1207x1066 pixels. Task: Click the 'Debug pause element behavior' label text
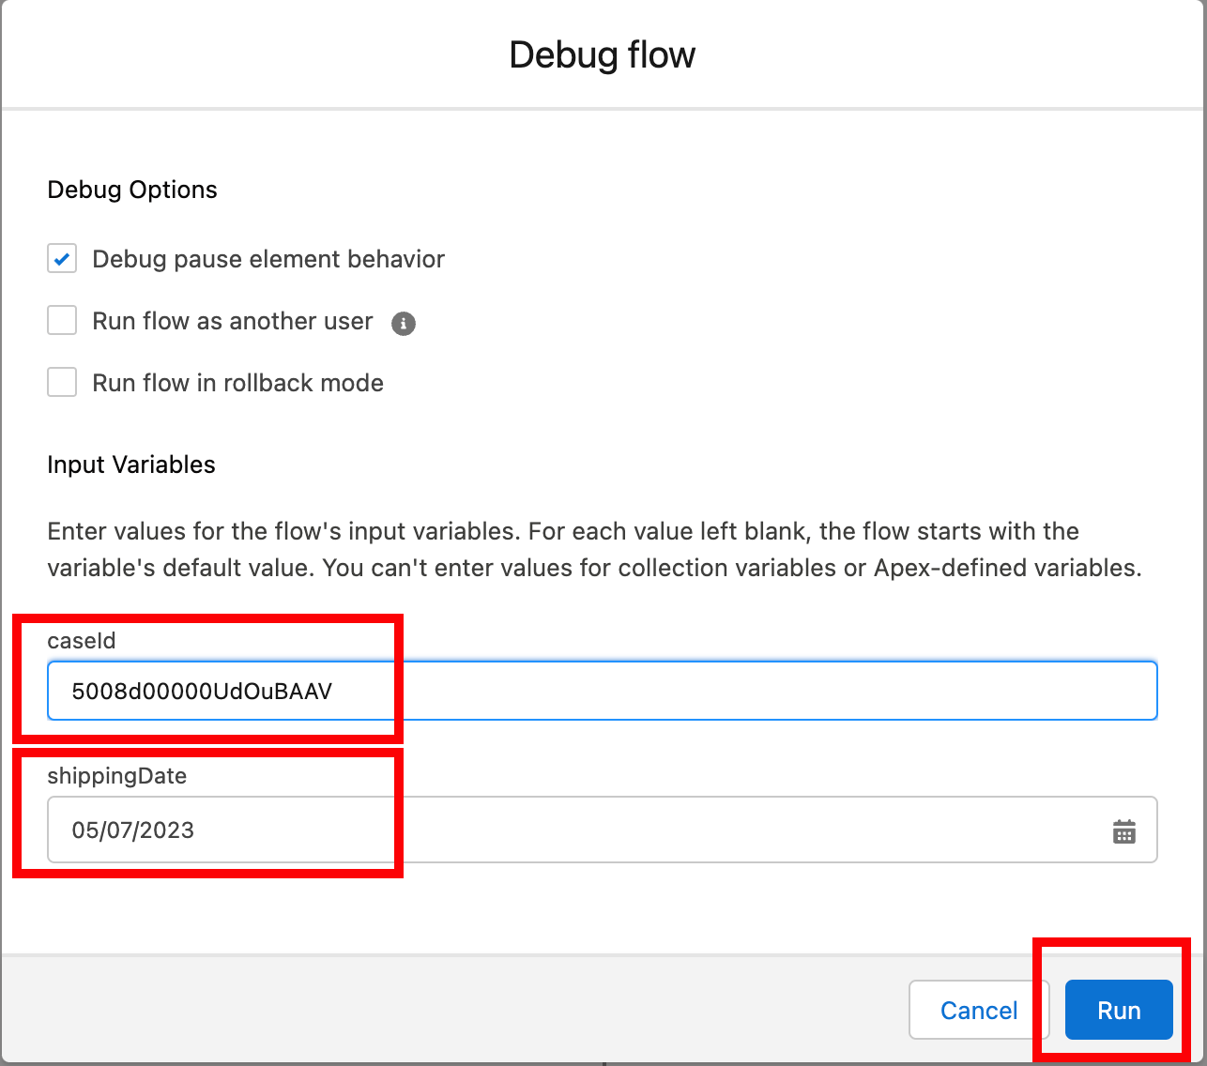[268, 259]
